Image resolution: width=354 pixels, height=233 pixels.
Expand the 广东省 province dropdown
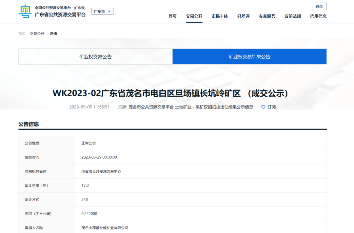[102, 11]
